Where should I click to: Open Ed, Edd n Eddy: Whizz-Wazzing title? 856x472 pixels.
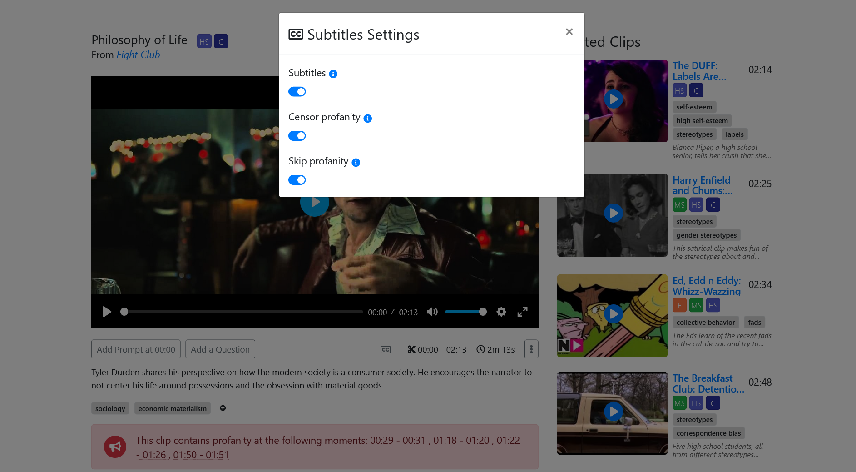[x=707, y=286]
